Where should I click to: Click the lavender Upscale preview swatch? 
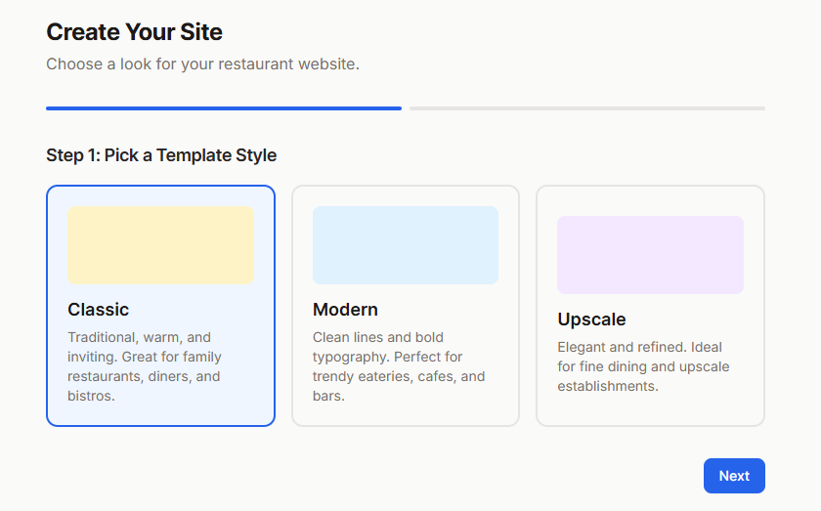pyautogui.click(x=650, y=255)
